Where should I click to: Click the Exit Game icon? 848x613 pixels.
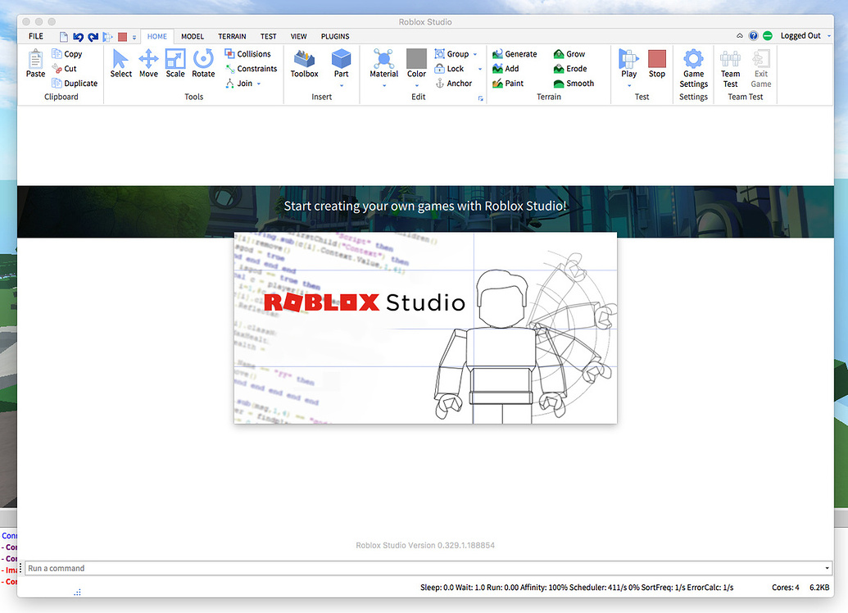[761, 58]
